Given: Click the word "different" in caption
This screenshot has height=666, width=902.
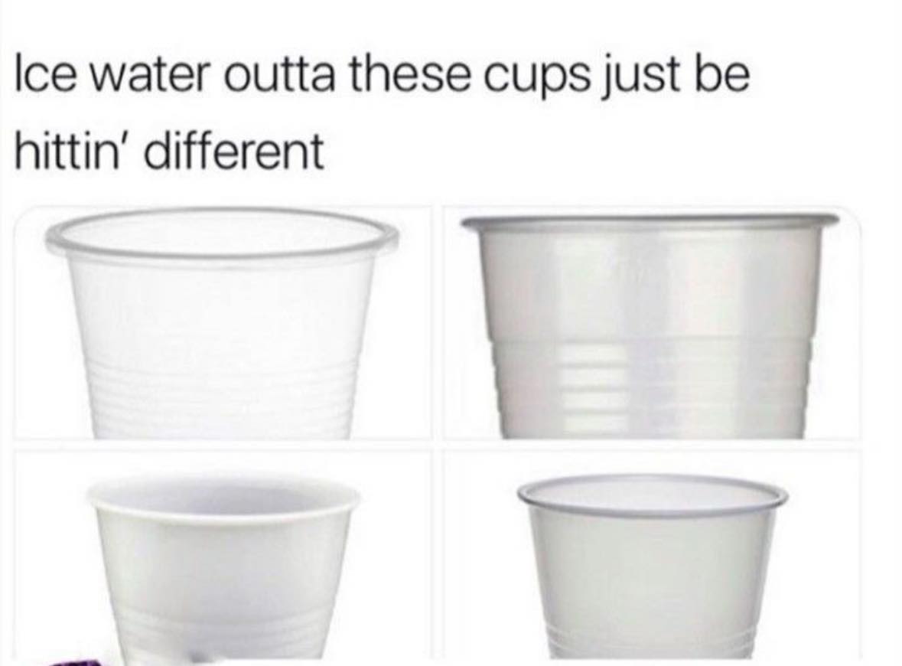Looking at the screenshot, I should [236, 152].
